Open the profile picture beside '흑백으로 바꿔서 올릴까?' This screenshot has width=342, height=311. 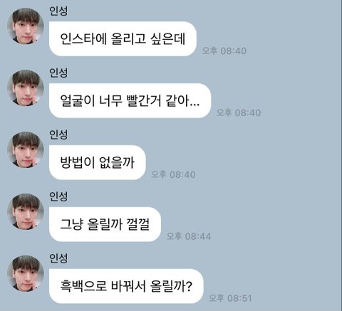(26, 273)
